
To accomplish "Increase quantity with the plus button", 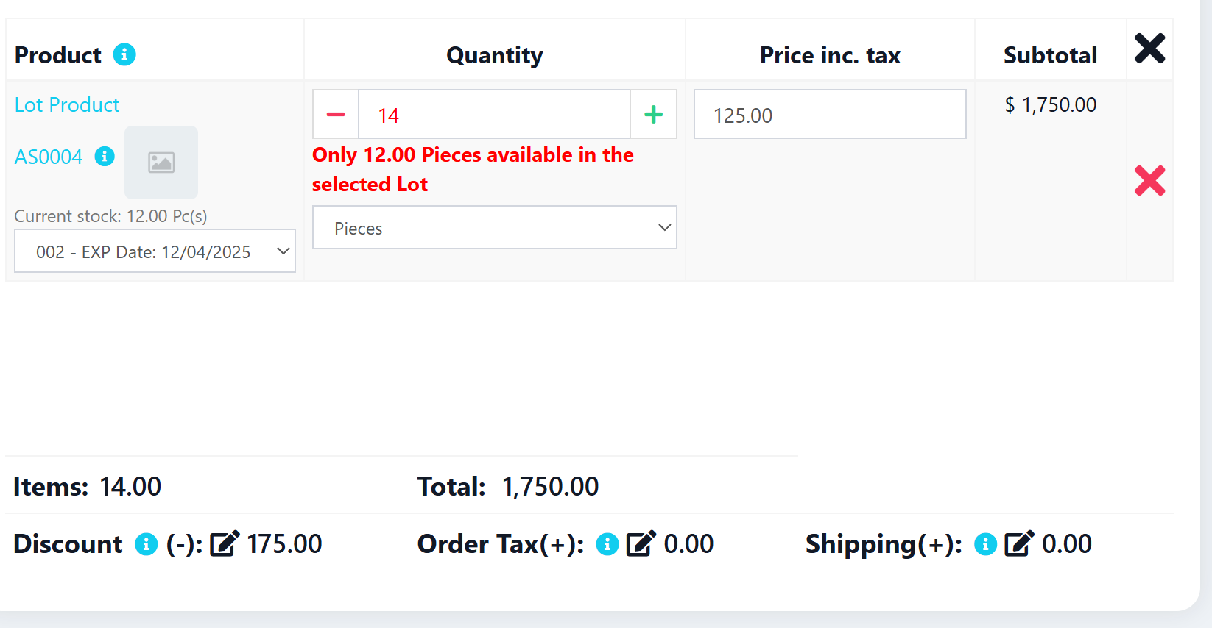I will point(653,115).
